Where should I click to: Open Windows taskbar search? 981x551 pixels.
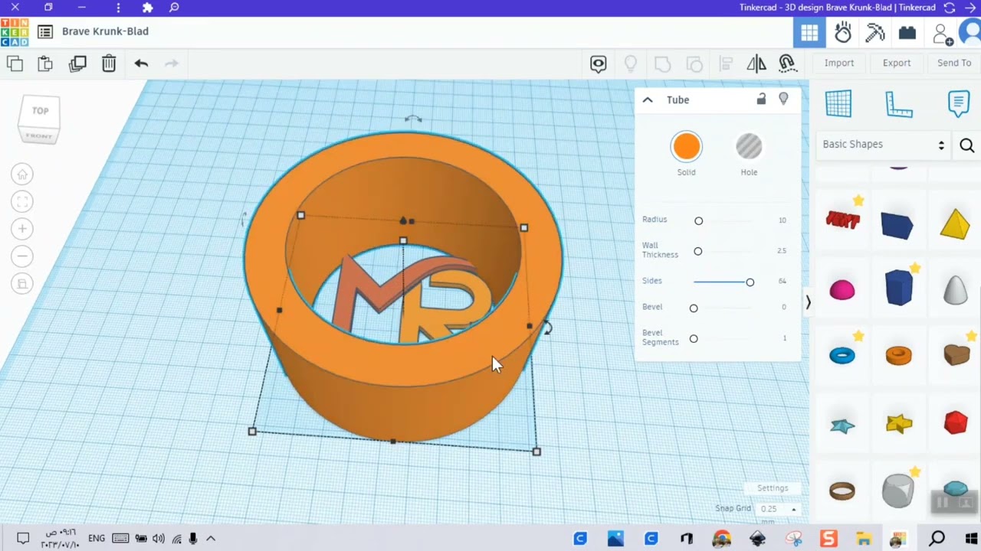[x=937, y=539]
